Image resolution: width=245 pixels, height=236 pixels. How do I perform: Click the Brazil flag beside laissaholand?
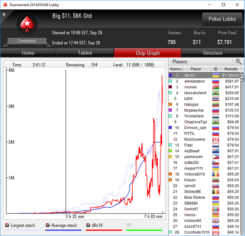[216, 93]
